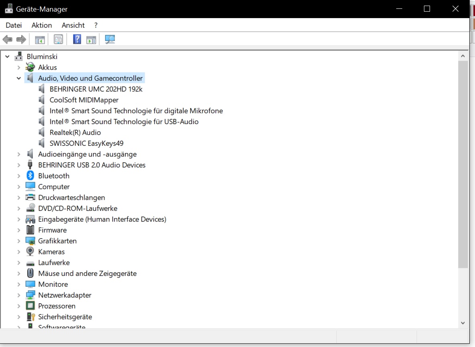Select Intel Smart Sound für USB-Audio

[124, 122]
